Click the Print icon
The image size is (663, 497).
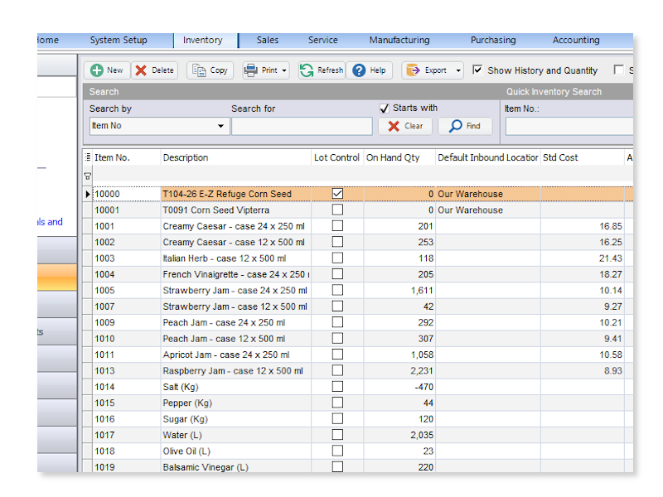(x=251, y=70)
